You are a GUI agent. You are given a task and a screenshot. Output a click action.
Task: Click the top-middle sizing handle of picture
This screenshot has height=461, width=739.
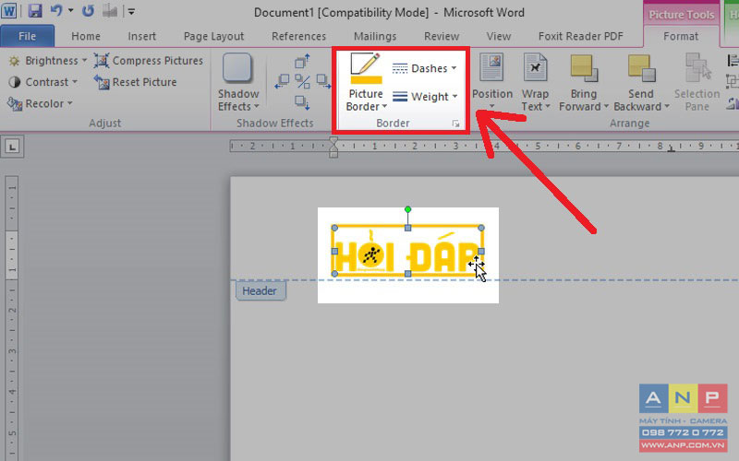click(407, 228)
